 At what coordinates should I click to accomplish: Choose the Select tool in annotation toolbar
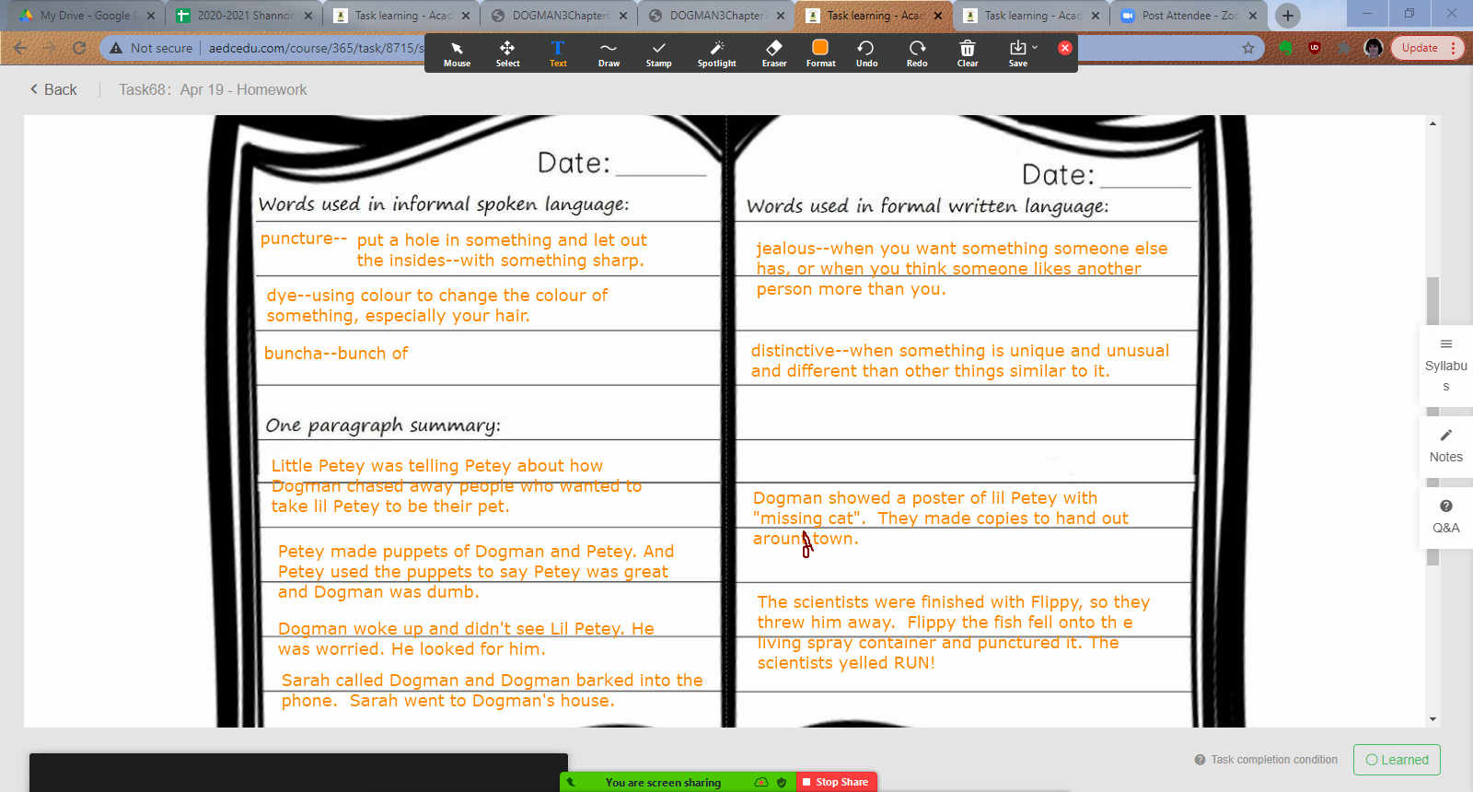pos(507,54)
